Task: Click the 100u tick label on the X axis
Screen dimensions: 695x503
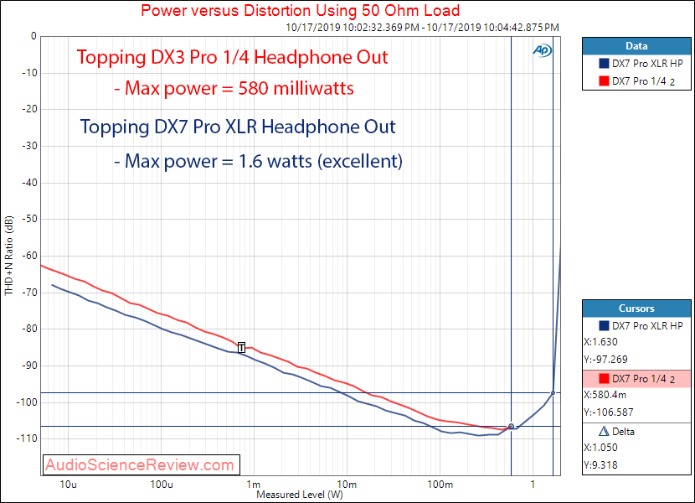Action: [x=162, y=485]
